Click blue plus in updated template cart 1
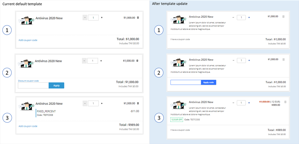The width and height of the screenshot is (299, 144). click(x=249, y=17)
